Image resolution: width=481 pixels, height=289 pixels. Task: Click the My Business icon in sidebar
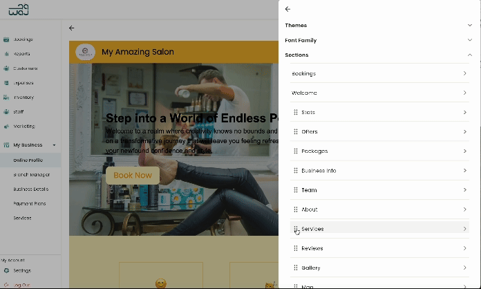click(x=6, y=144)
